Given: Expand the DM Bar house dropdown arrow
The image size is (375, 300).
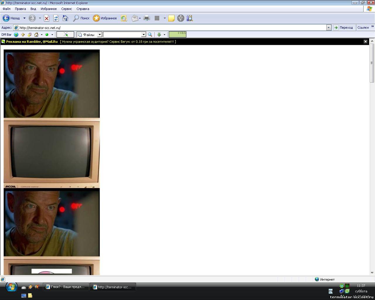Looking at the screenshot, I should (42, 35).
